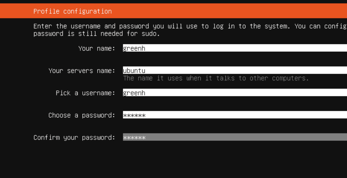This screenshot has width=347, height=178.
Task: Select the Your servers name input field
Action: 235,70
